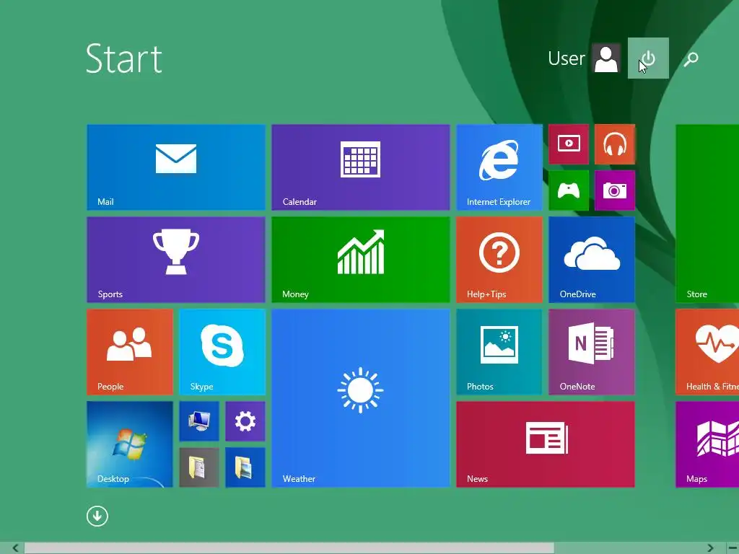Open the Calendar tile

click(x=361, y=167)
